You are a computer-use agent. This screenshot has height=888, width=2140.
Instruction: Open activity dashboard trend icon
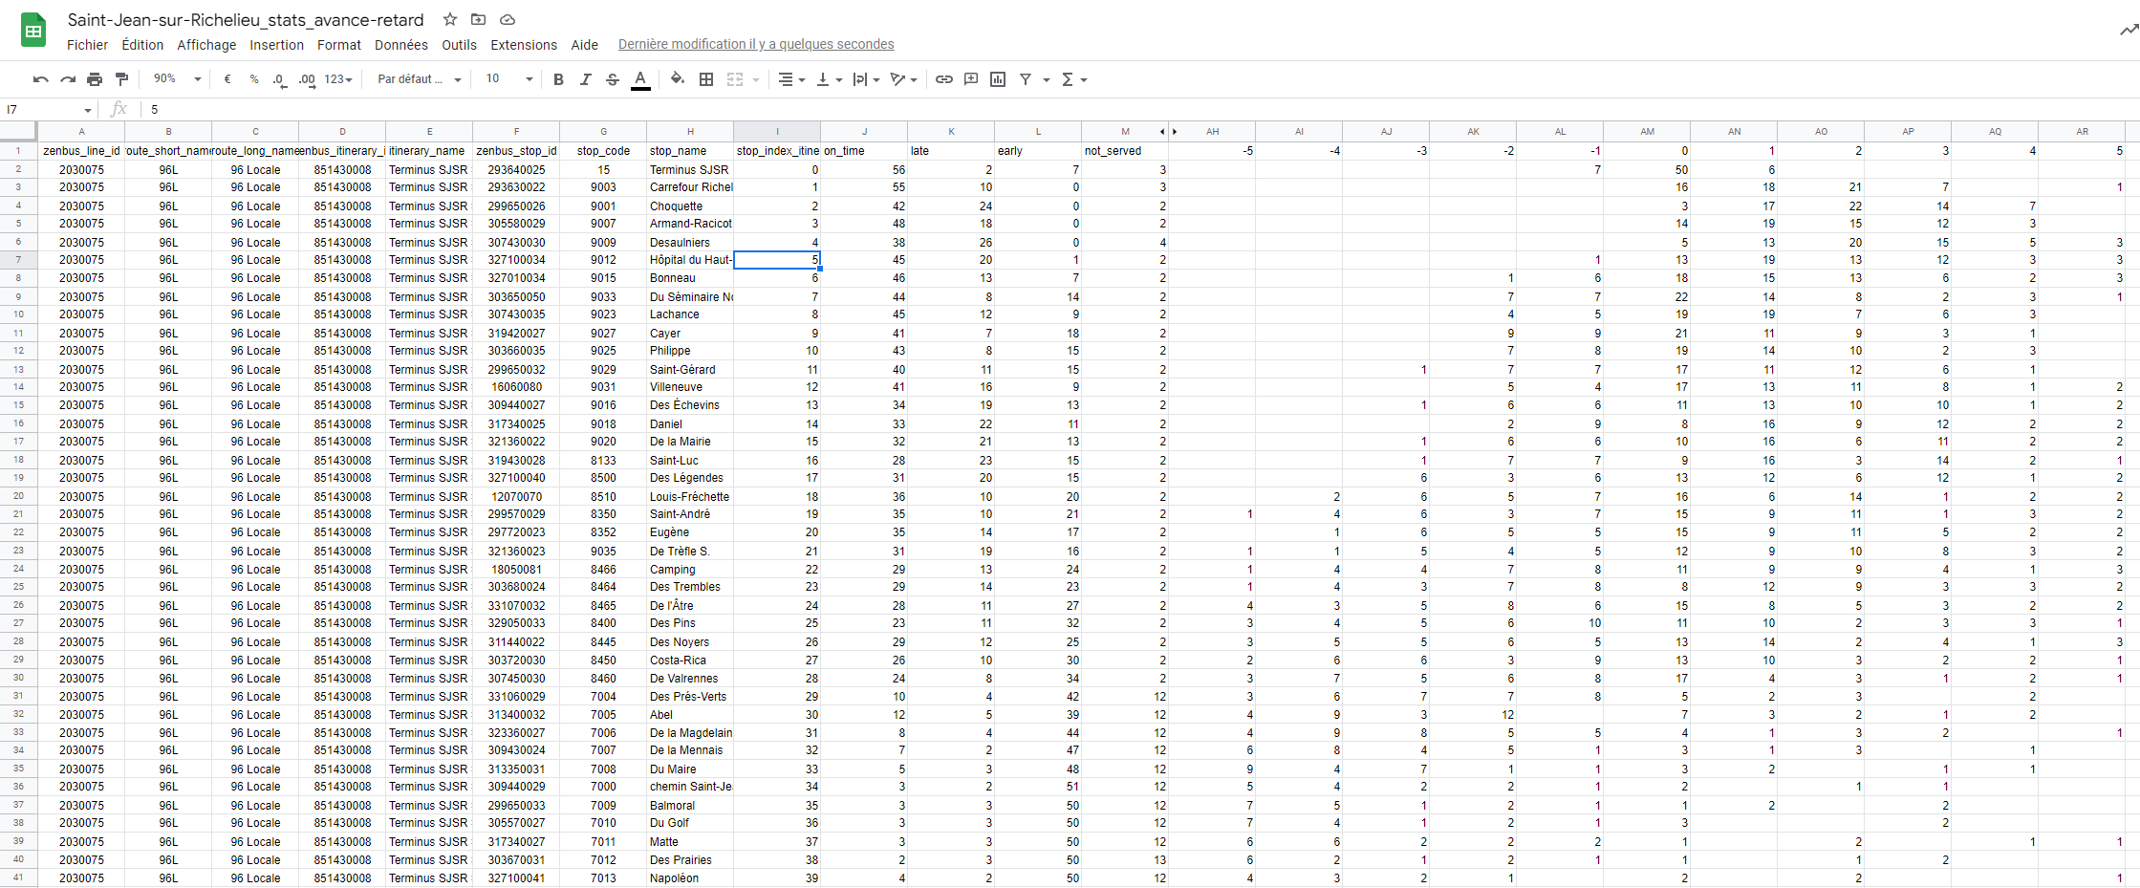(2129, 31)
